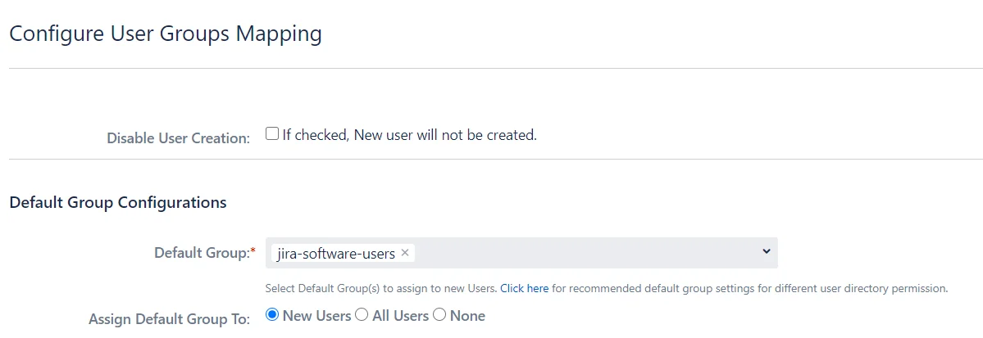
Task: Check the Disable User Creation checkbox
Action: click(272, 133)
